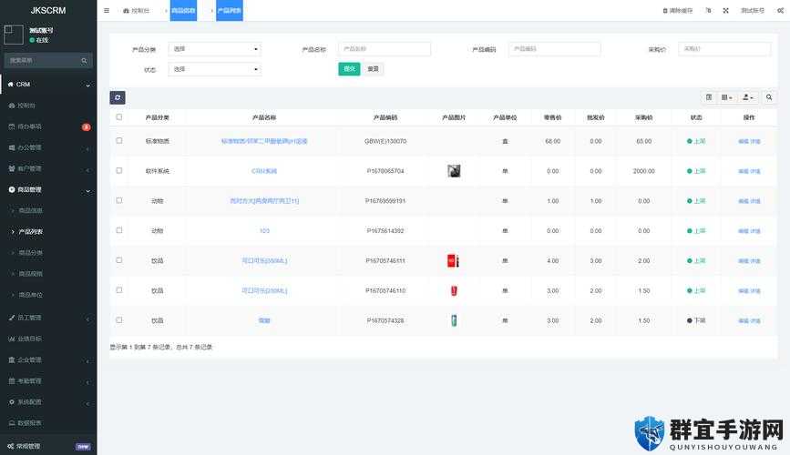Viewport: 790px width, 455px height.
Task: Tick the select-all checkbox in table header
Action: [118, 117]
